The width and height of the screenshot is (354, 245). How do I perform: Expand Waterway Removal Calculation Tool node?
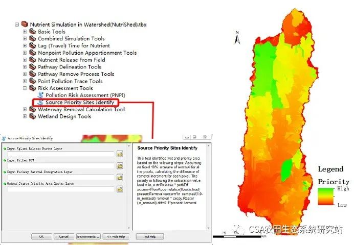pyautogui.click(x=25, y=109)
